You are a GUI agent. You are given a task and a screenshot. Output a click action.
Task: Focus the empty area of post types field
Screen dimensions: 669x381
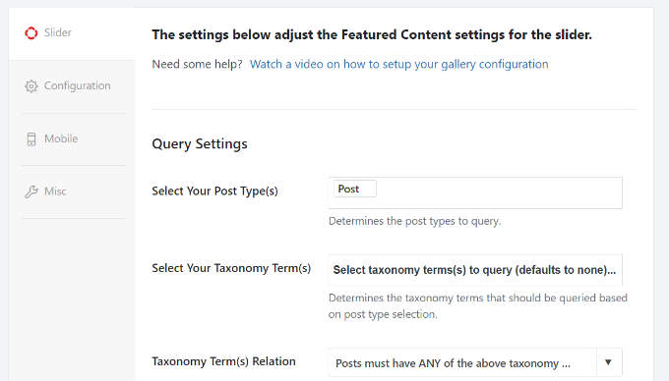pyautogui.click(x=499, y=192)
